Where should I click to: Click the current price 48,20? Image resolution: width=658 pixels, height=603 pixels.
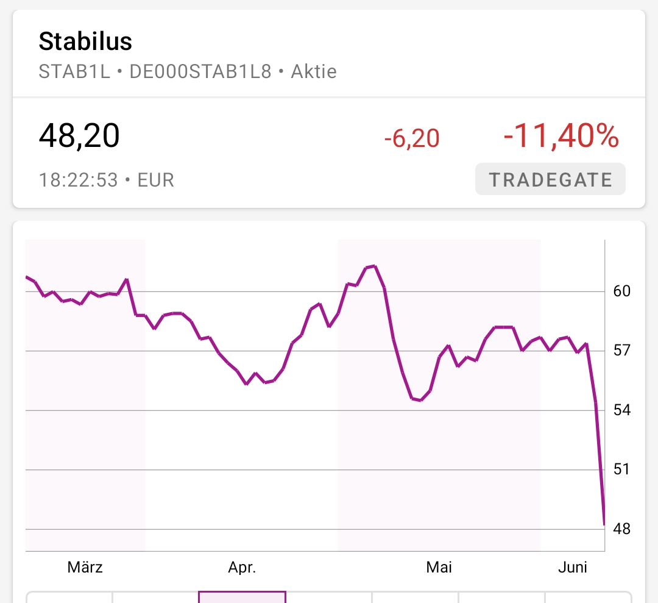tap(79, 135)
